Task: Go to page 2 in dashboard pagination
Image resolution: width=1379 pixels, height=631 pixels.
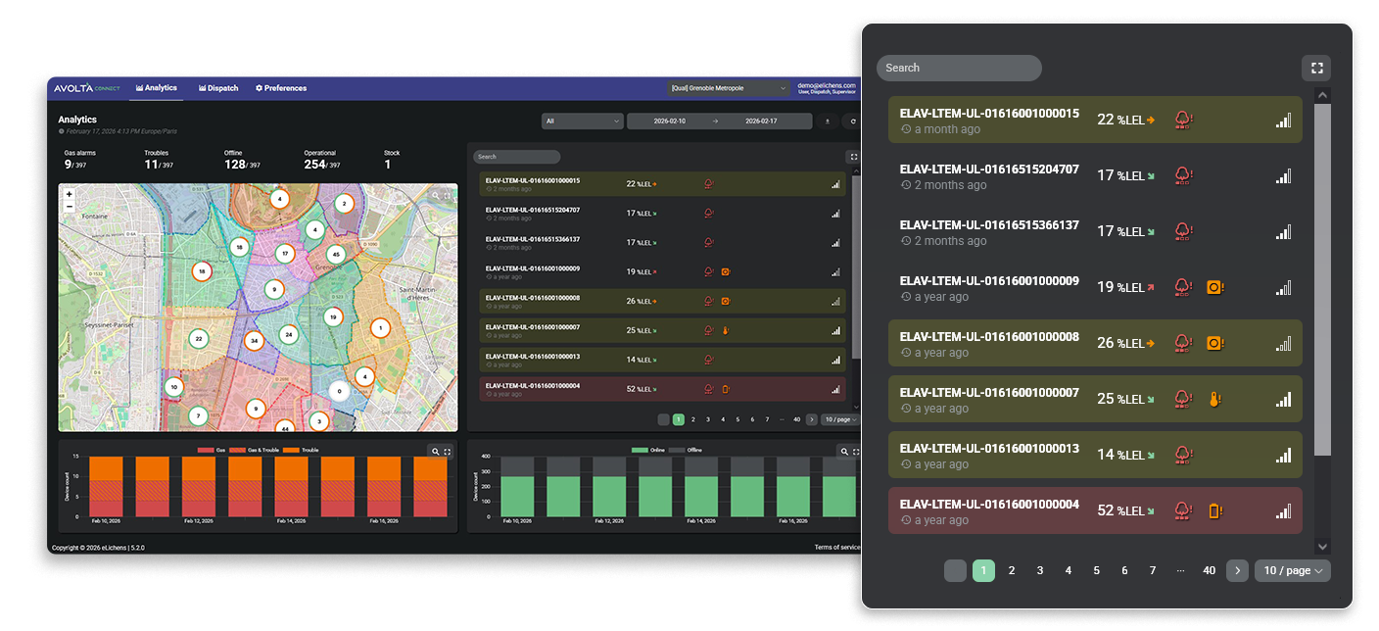Action: [692, 419]
